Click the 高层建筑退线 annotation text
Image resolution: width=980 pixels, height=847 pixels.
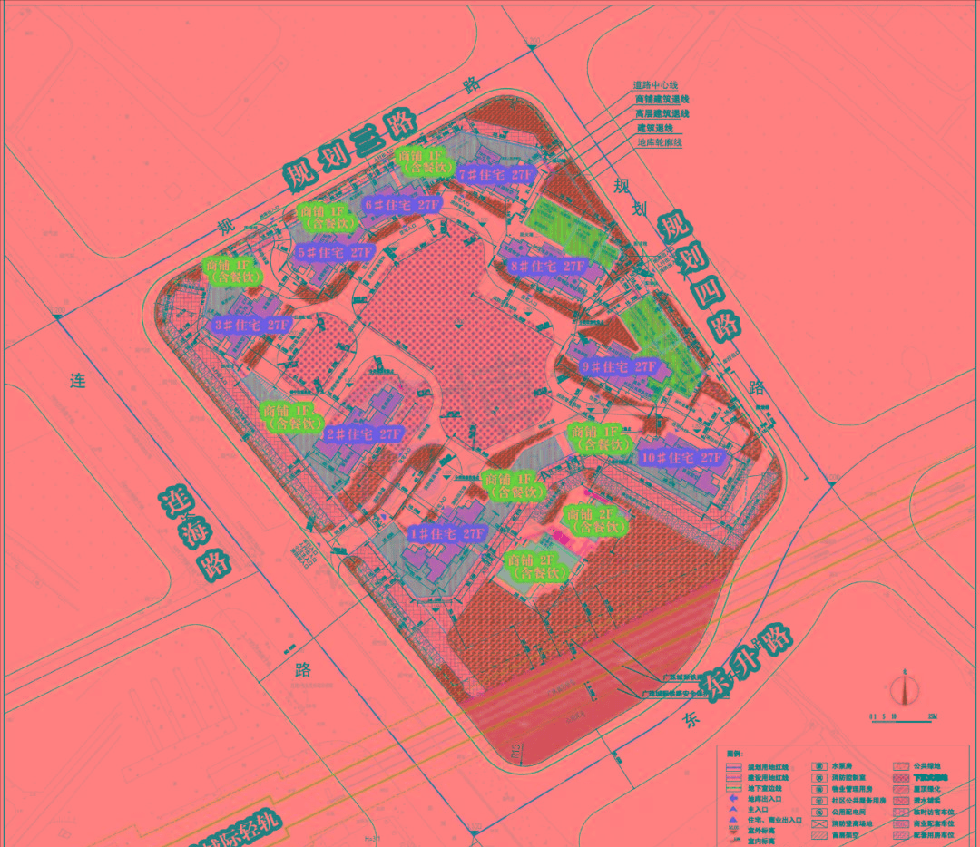[661, 113]
